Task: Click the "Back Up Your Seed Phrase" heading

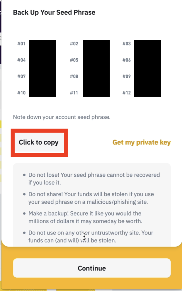Action: click(54, 13)
